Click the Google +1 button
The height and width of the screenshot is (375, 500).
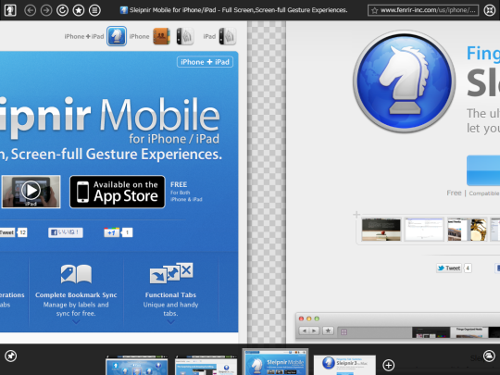point(112,232)
